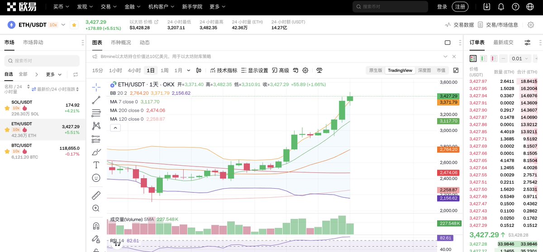The image size is (543, 252).
Task: Show buy orders only view
Action: (x=483, y=58)
